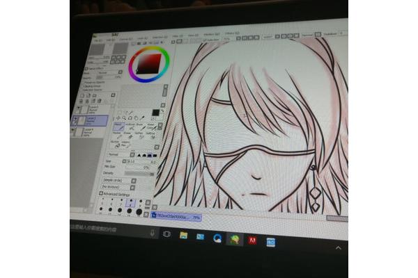Screen dimensions: 418x278
Task: Select the SelPen selection pen tool
Action: [140, 136]
